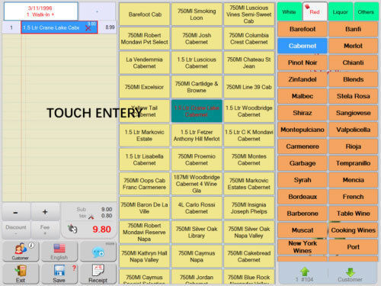Open the Valpolicella category
This screenshot has height=286, width=381.
tap(353, 130)
